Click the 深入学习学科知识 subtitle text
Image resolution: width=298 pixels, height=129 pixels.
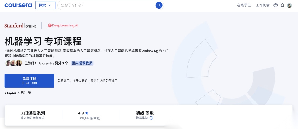(x=33, y=118)
